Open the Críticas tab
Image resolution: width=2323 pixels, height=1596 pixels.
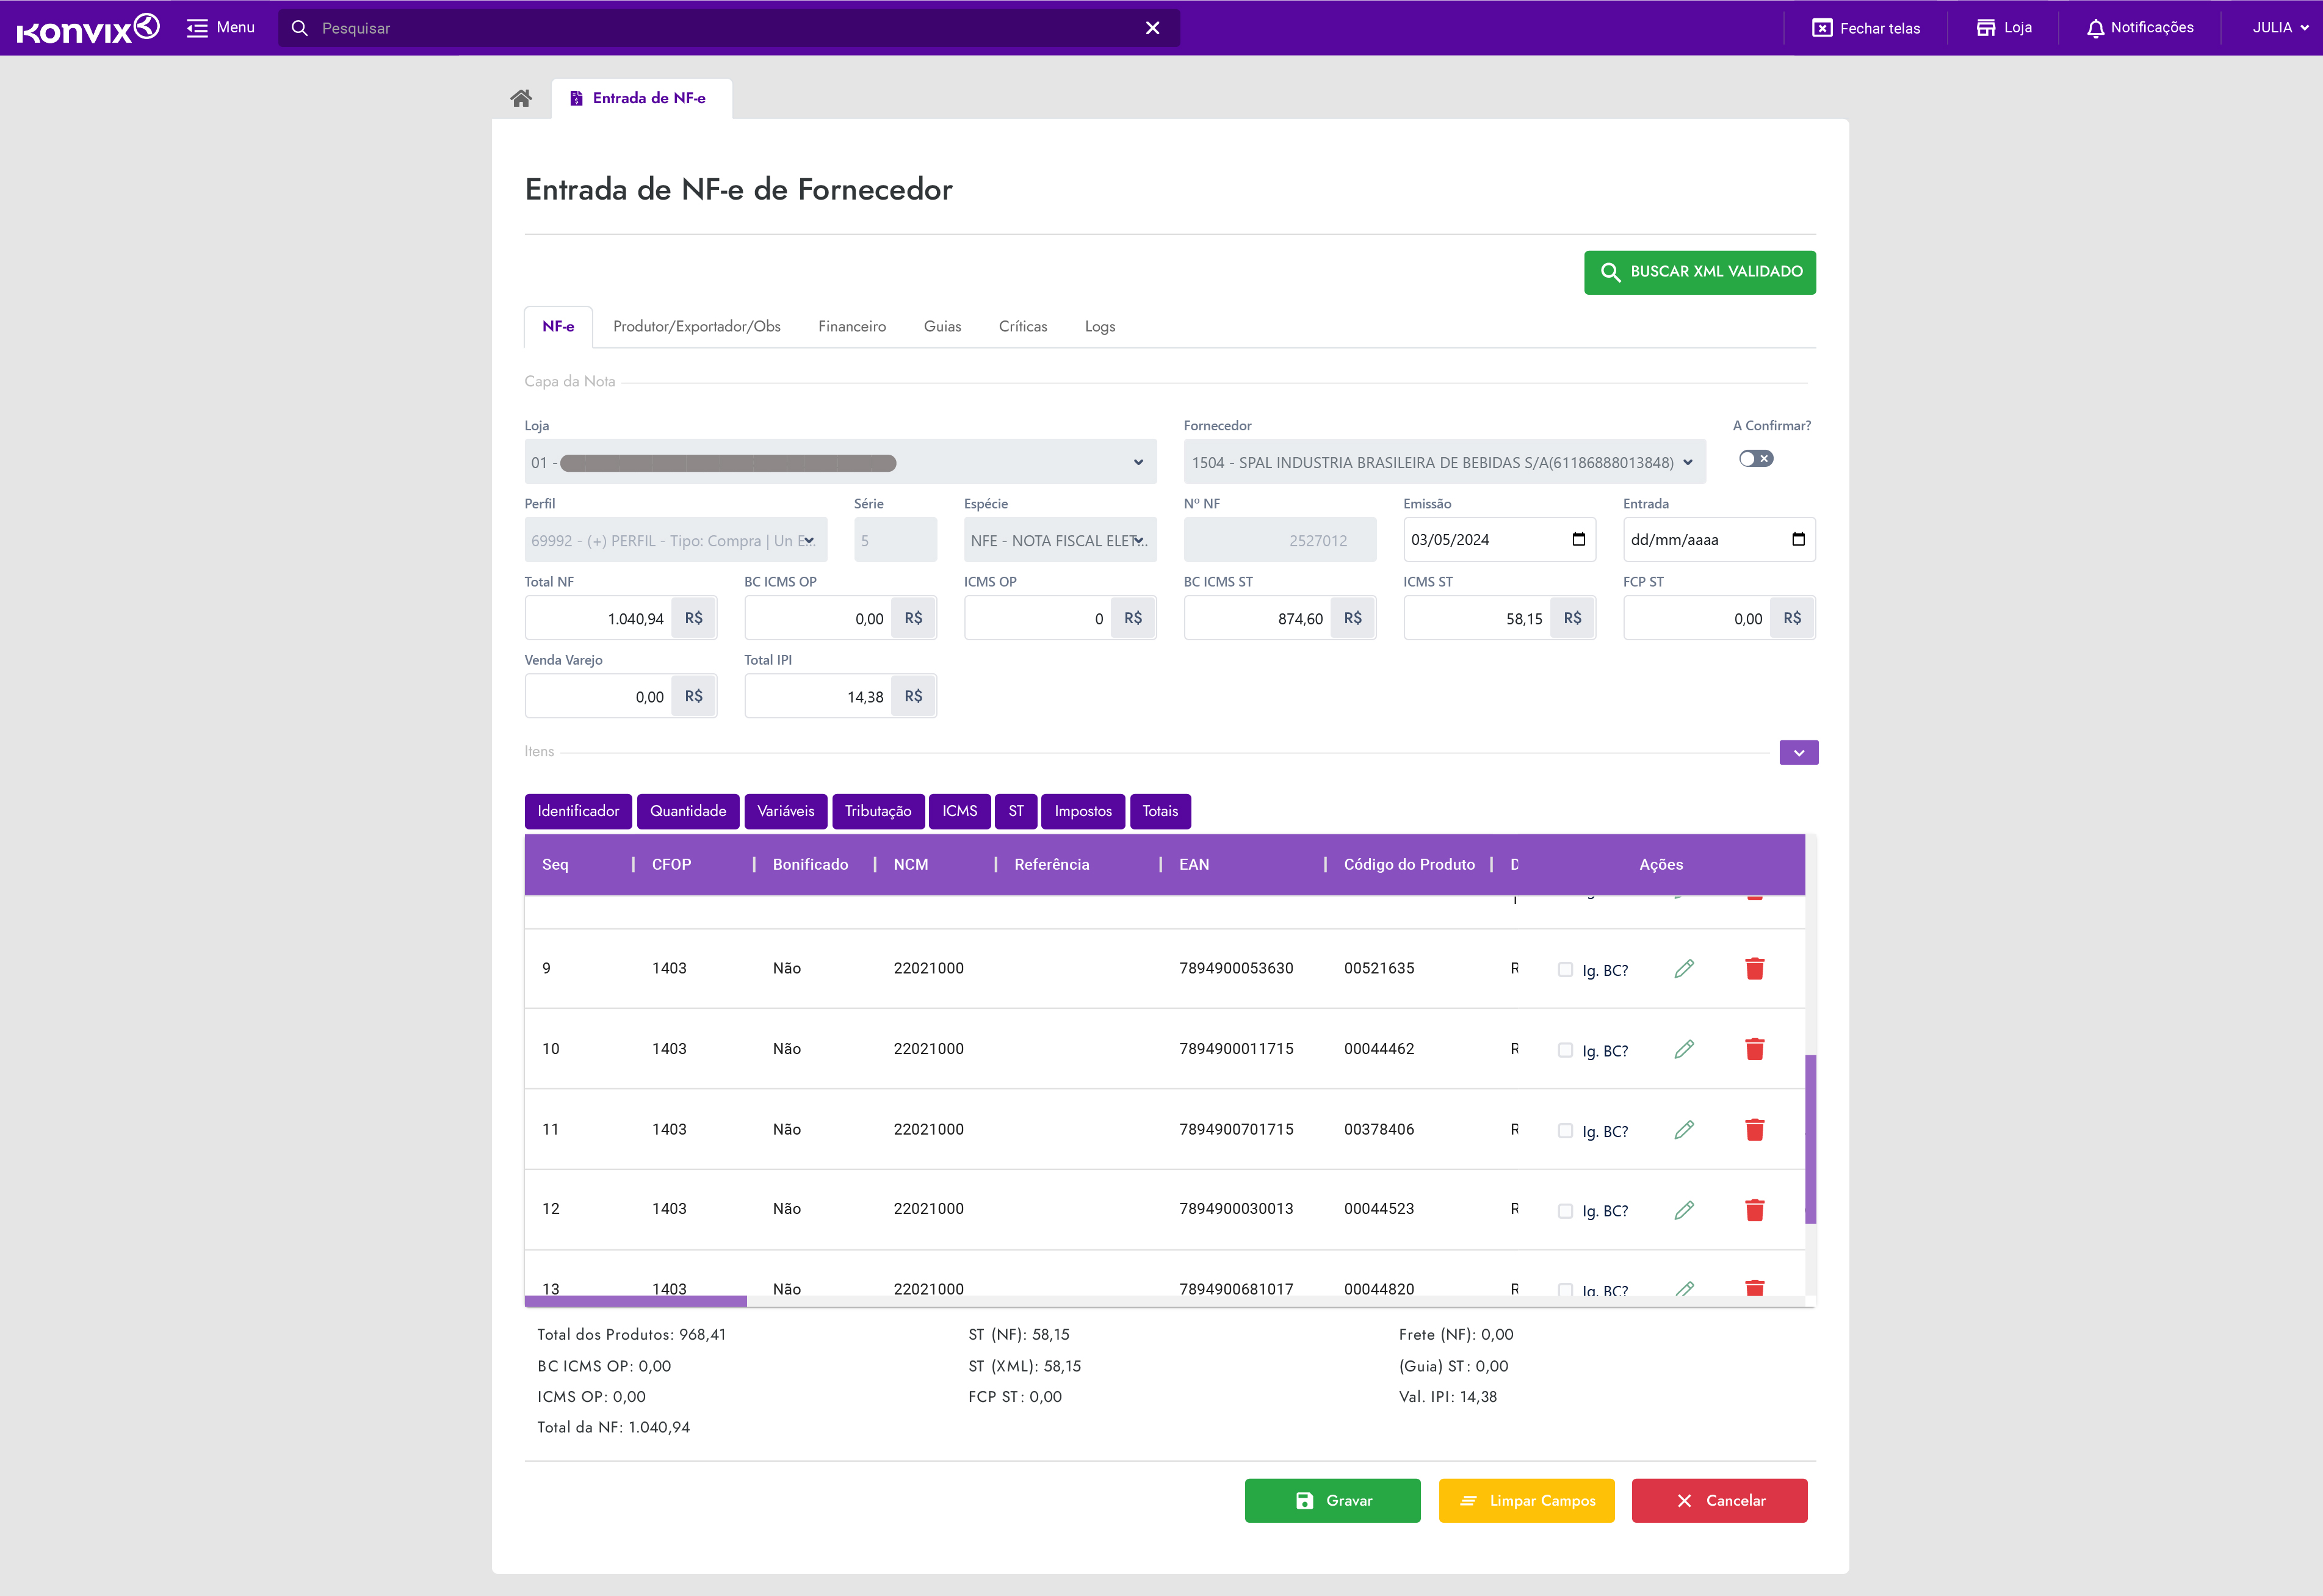[1022, 327]
